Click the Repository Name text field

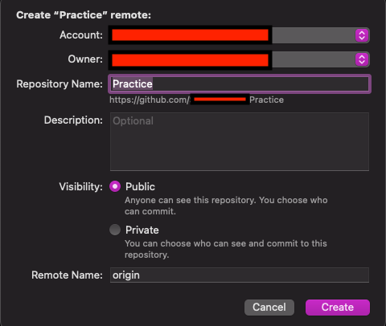(240, 84)
